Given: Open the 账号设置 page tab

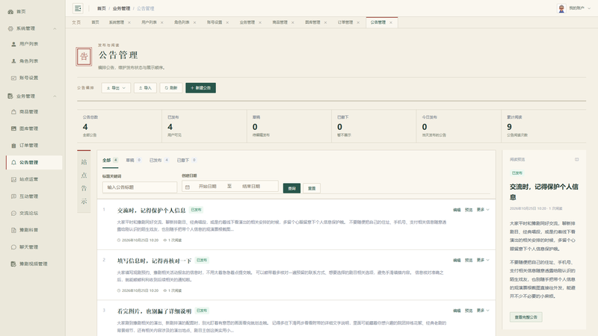Looking at the screenshot, I should click(x=215, y=22).
